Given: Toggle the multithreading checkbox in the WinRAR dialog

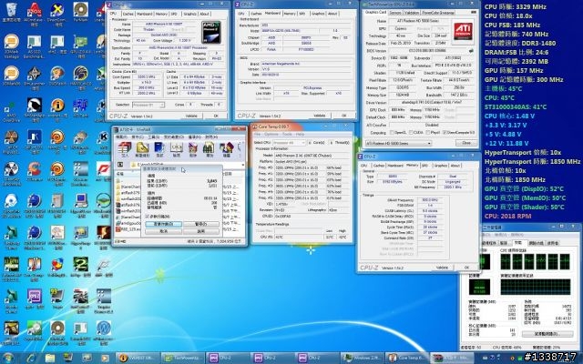Looking at the screenshot, I should click(x=147, y=217).
